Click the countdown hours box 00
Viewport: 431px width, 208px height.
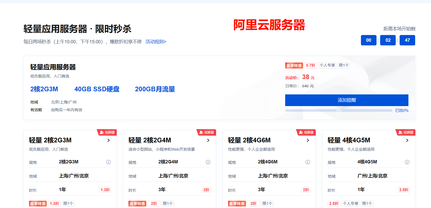pos(369,40)
